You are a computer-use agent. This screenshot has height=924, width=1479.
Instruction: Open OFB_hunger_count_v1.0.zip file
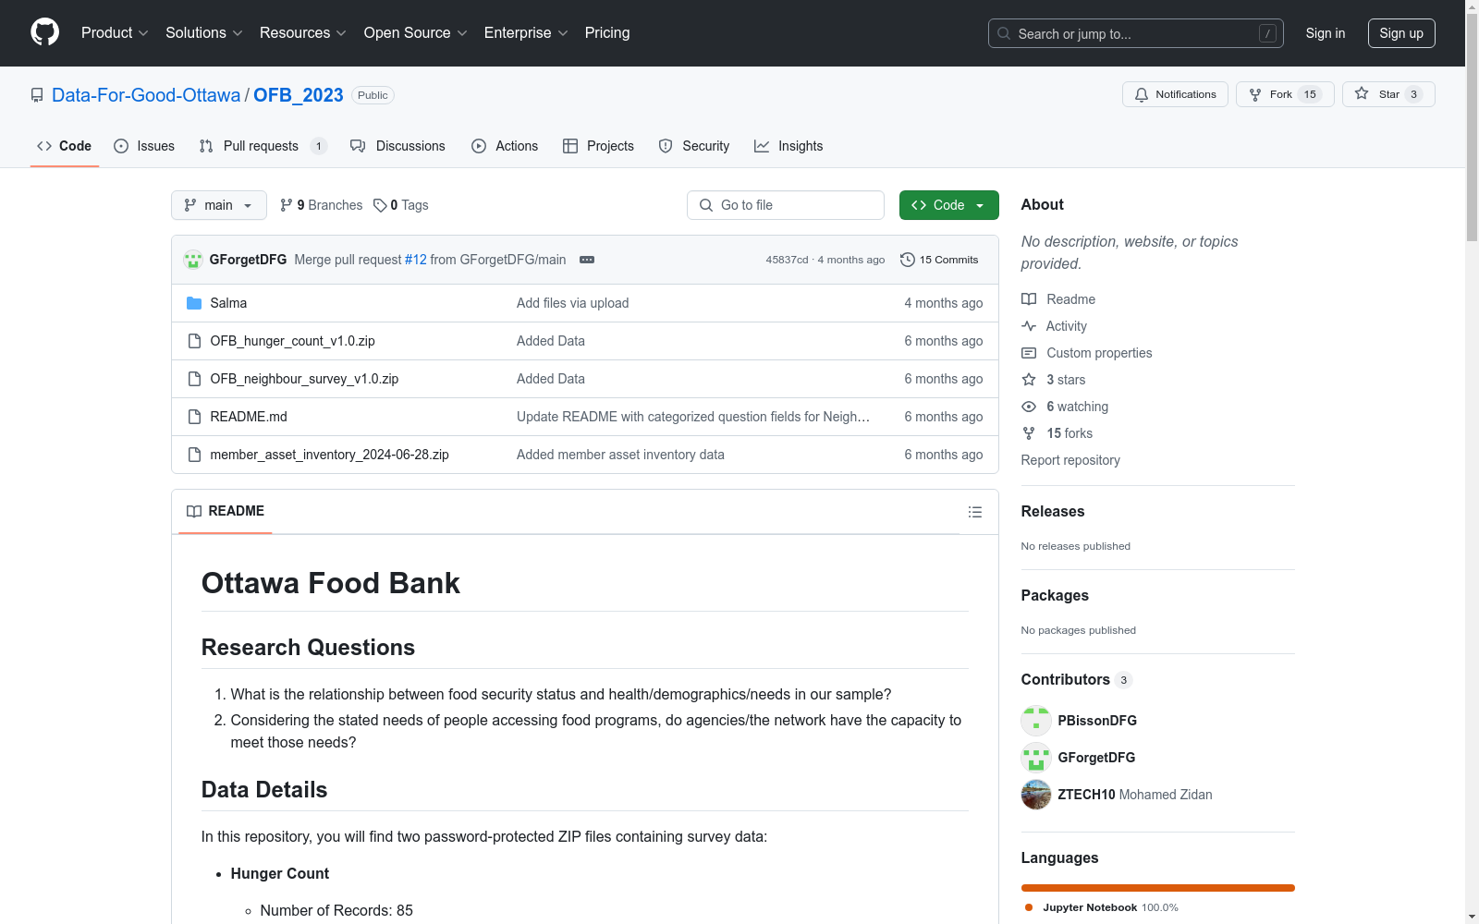(293, 341)
